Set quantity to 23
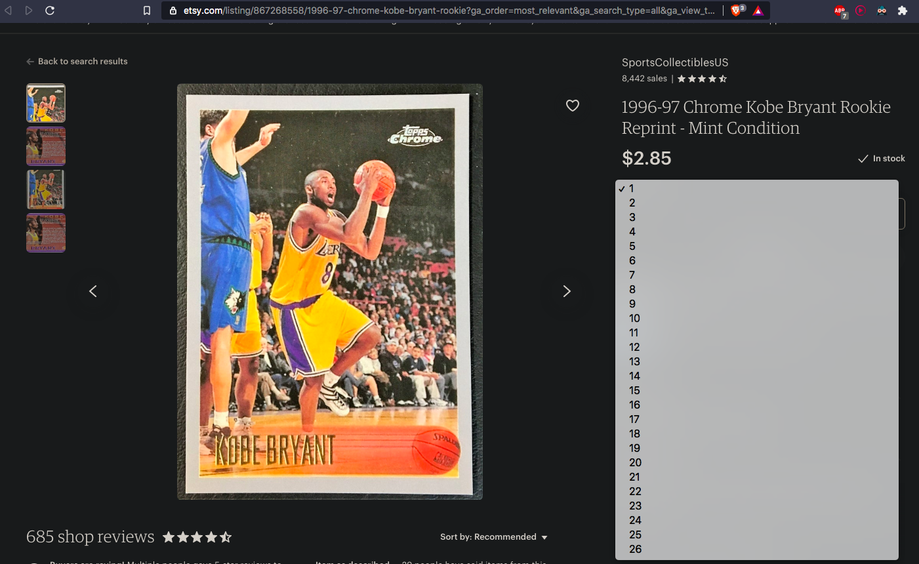 click(757, 506)
